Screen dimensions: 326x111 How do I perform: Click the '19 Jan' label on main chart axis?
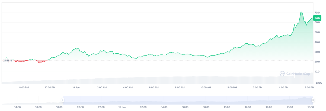click(76, 88)
